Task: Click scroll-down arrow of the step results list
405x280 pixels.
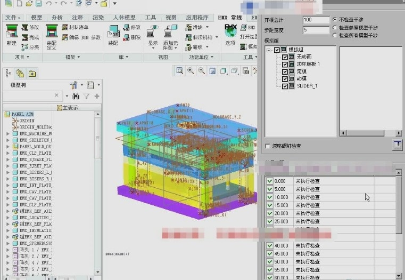Action: click(399, 275)
